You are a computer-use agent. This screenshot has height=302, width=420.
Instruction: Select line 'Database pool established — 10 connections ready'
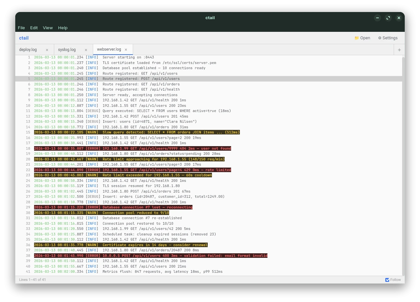[x=209, y=68]
